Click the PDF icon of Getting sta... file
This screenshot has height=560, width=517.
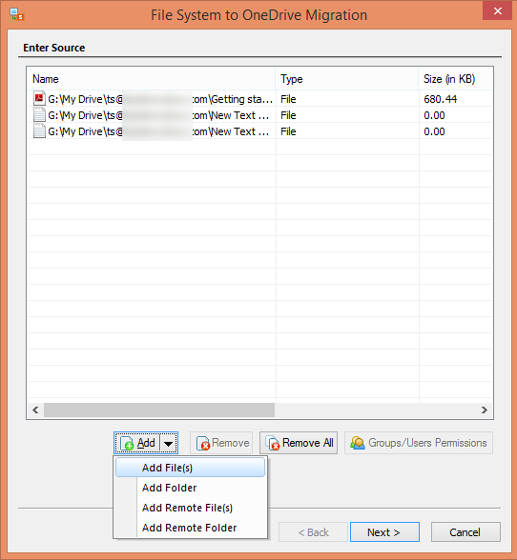(39, 98)
